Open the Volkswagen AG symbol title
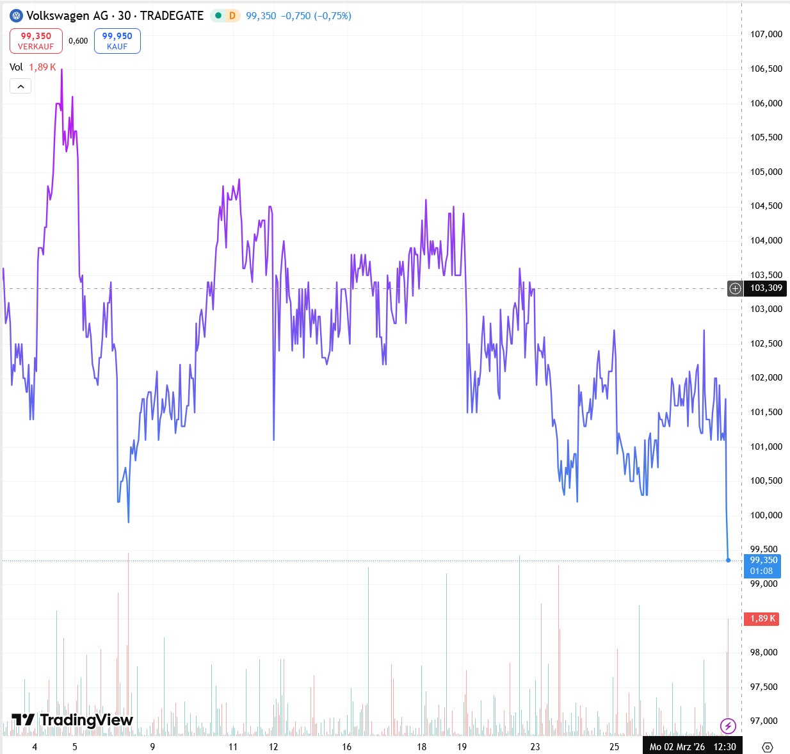790x754 pixels. 115,15
